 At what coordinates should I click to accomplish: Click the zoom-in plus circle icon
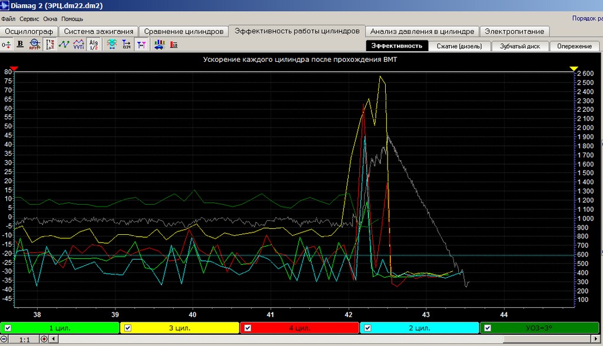coord(44,339)
